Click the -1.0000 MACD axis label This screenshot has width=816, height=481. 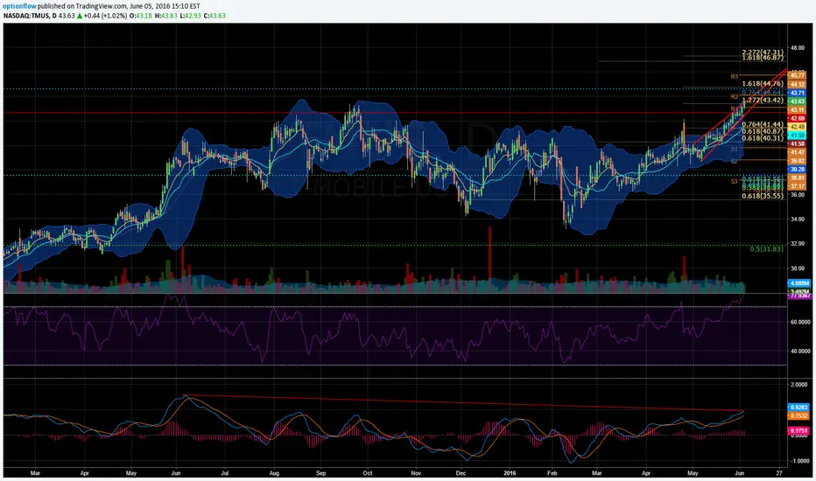pos(798,461)
